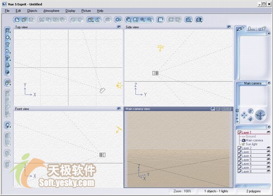The height and width of the screenshot is (196, 273).
Task: Select Sun light in the layer list
Action: point(252,144)
